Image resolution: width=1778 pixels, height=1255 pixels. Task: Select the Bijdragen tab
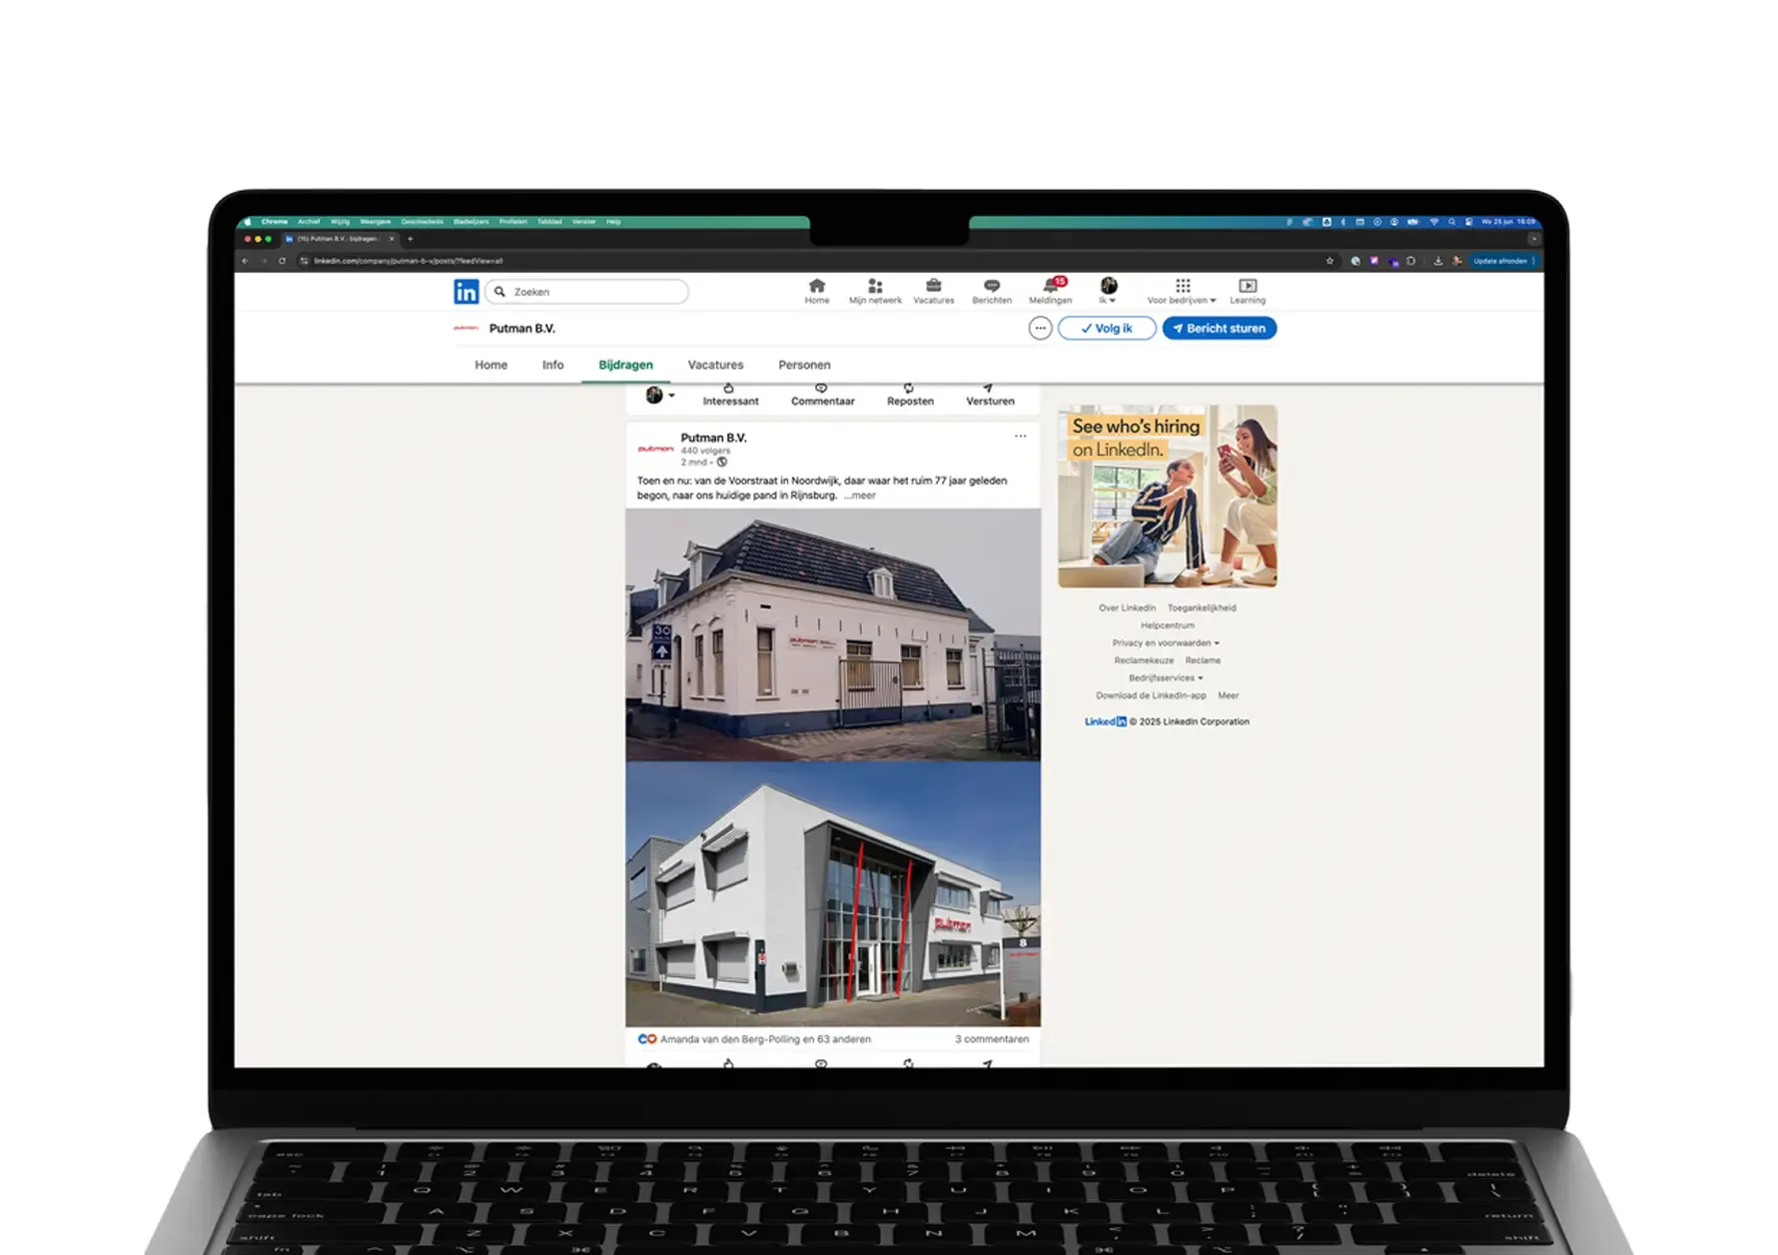(x=625, y=365)
